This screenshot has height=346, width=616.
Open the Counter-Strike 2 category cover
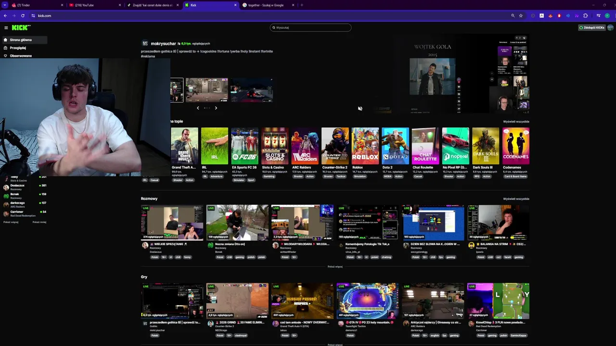pyautogui.click(x=335, y=146)
